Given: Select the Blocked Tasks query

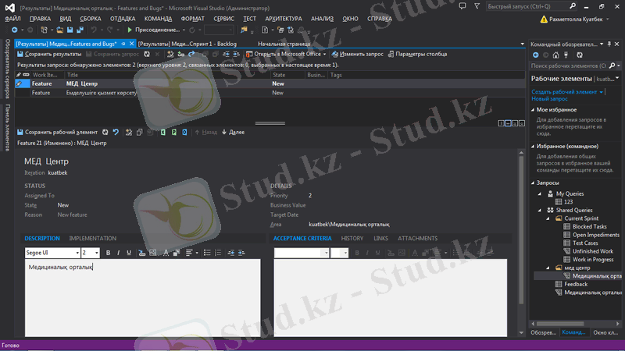Looking at the screenshot, I should pos(589,226).
